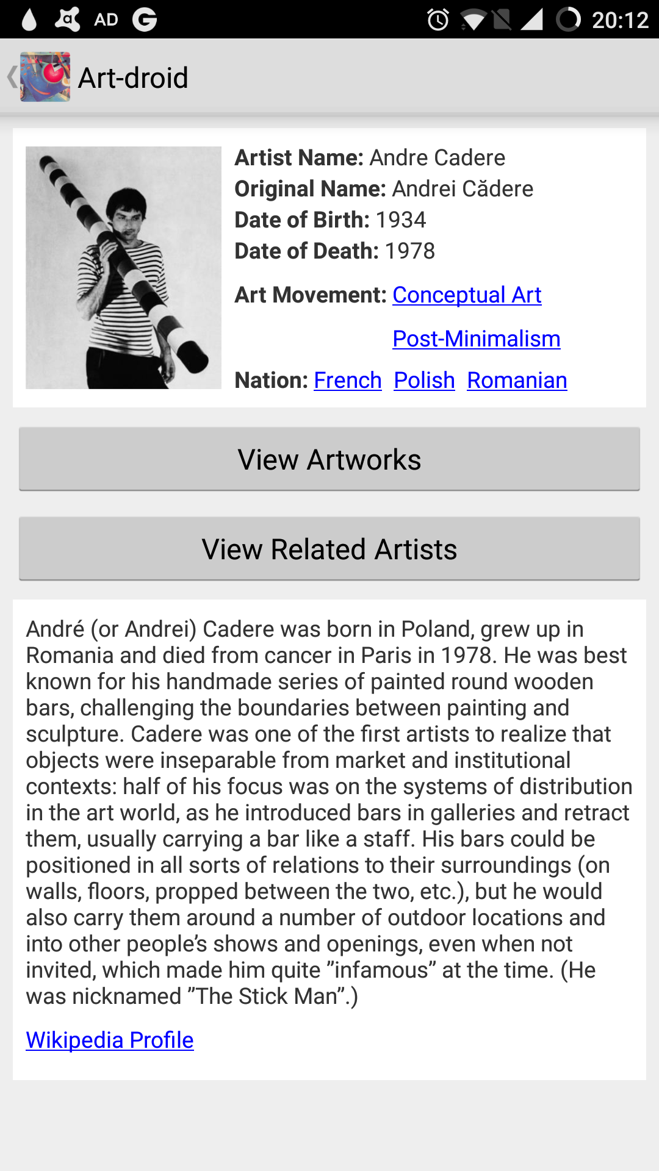
Task: Tap the Google G notification icon
Action: tap(145, 20)
